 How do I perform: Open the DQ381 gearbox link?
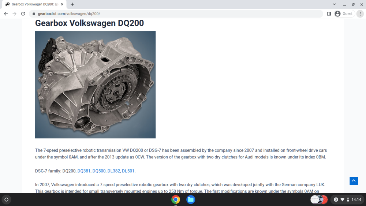click(x=84, y=171)
